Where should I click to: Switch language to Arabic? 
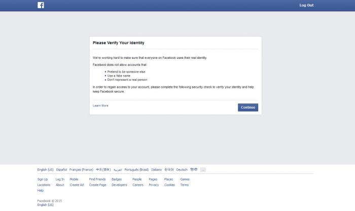click(x=118, y=170)
